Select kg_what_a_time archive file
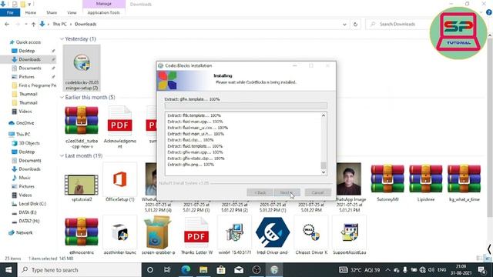The height and width of the screenshot is (277, 493). tap(464, 182)
